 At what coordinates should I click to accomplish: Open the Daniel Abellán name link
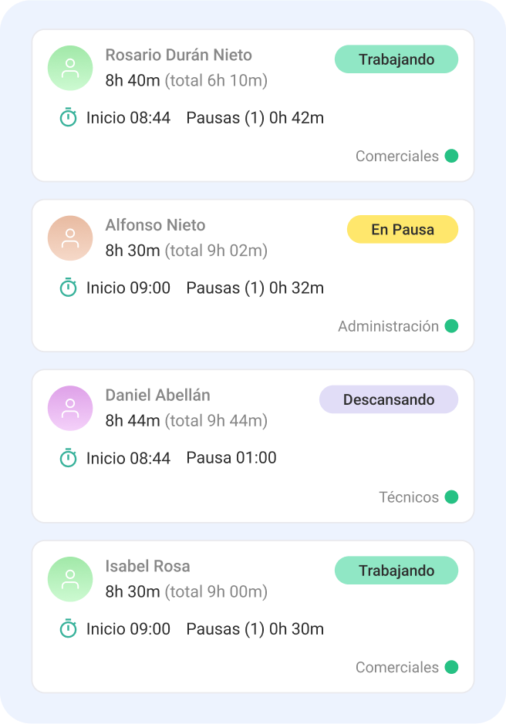157,395
